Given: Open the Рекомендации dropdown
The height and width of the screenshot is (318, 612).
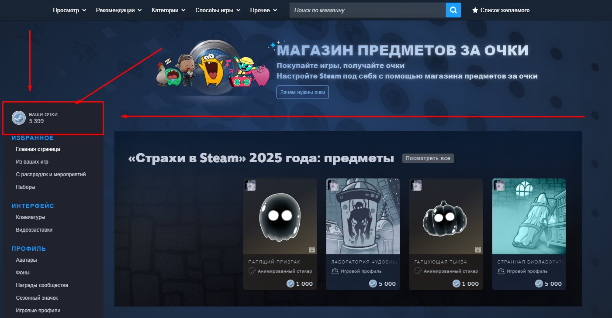Looking at the screenshot, I should (118, 10).
